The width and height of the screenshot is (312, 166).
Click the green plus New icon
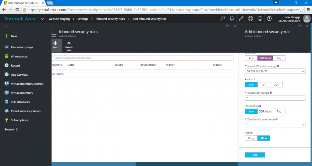(7, 36)
